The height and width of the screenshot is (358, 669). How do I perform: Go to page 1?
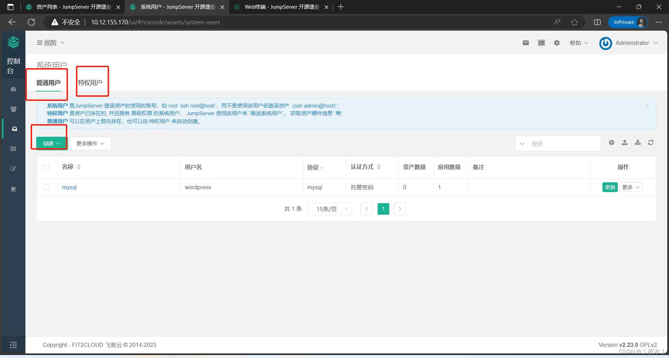click(x=383, y=209)
